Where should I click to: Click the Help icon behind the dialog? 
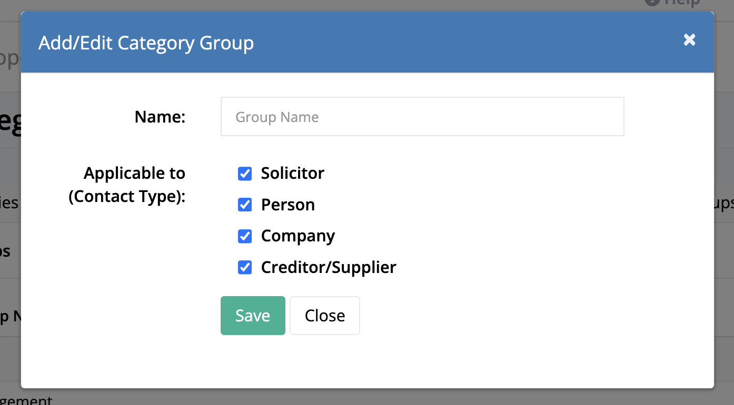coord(652,2)
